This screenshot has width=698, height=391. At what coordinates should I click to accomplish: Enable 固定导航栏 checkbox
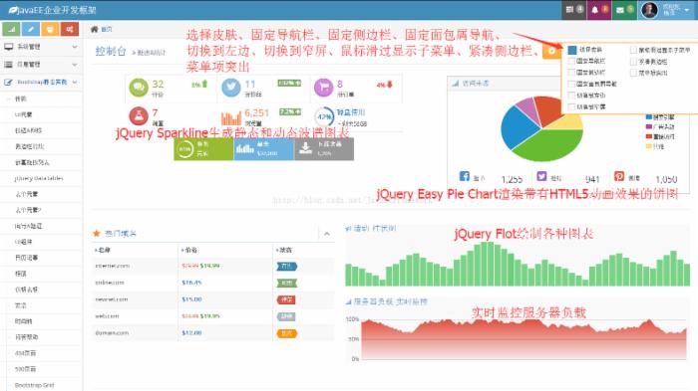pos(572,61)
